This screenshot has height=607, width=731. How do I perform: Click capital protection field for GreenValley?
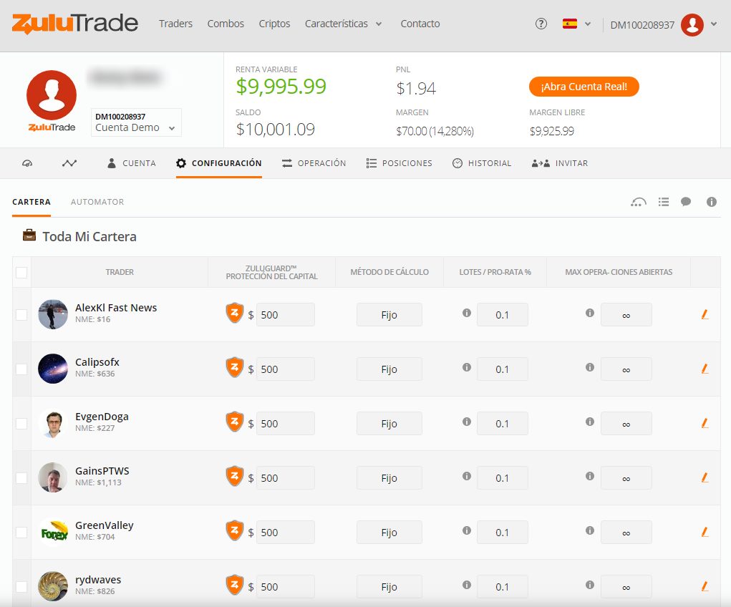pyautogui.click(x=286, y=533)
